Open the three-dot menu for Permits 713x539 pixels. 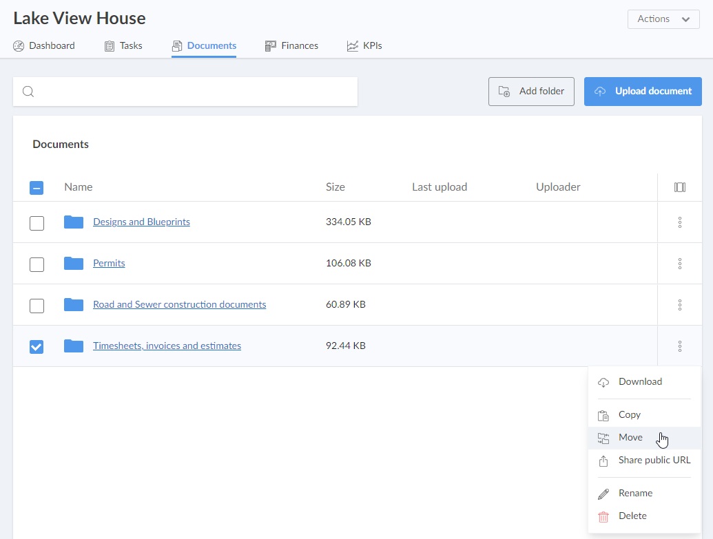point(679,264)
